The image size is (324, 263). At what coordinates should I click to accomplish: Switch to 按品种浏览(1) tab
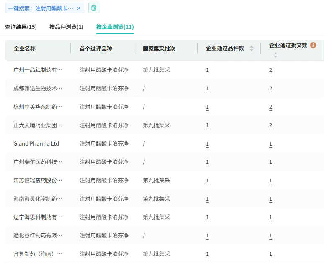click(66, 27)
